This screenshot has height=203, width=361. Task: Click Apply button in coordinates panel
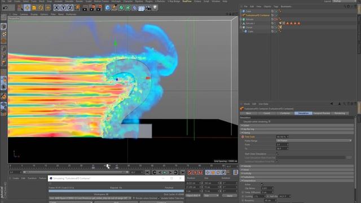click(x=230, y=196)
